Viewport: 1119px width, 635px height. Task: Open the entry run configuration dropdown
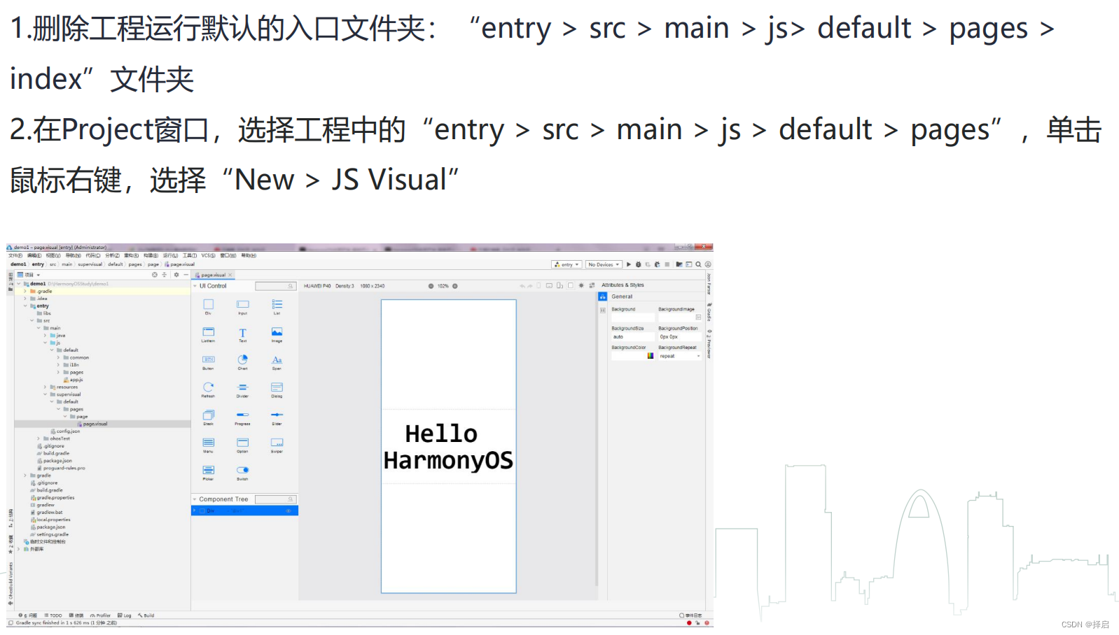567,264
